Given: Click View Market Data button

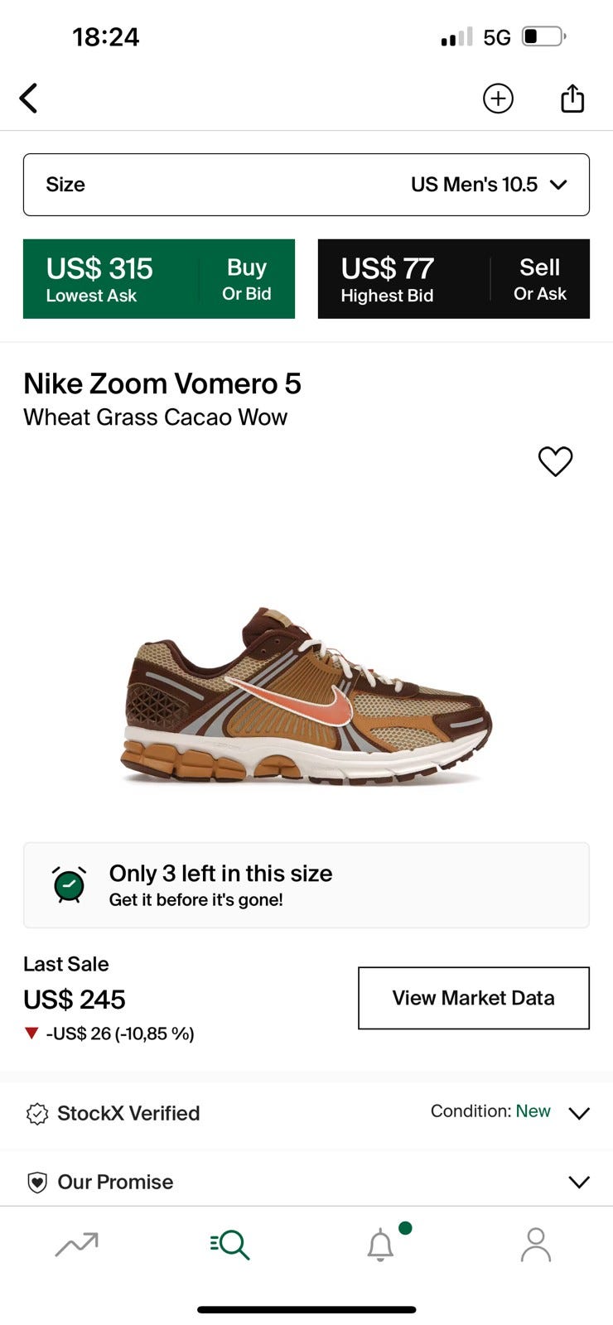Looking at the screenshot, I should click(x=474, y=998).
